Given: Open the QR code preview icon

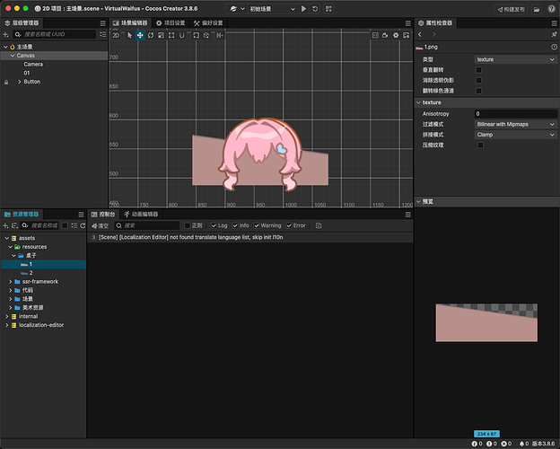Looking at the screenshot, I should [x=328, y=9].
